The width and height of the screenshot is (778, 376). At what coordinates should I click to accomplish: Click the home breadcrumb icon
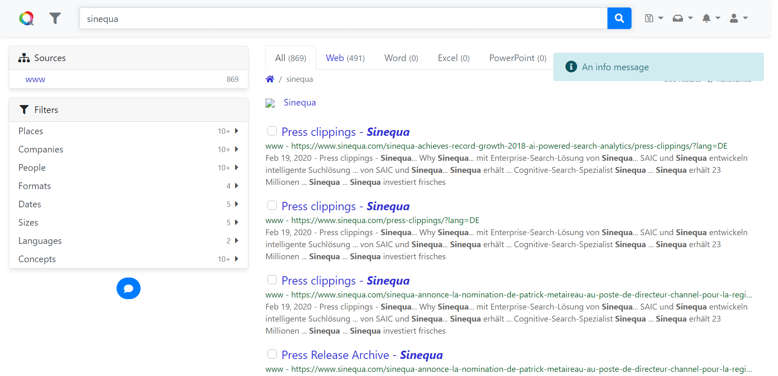pos(270,79)
